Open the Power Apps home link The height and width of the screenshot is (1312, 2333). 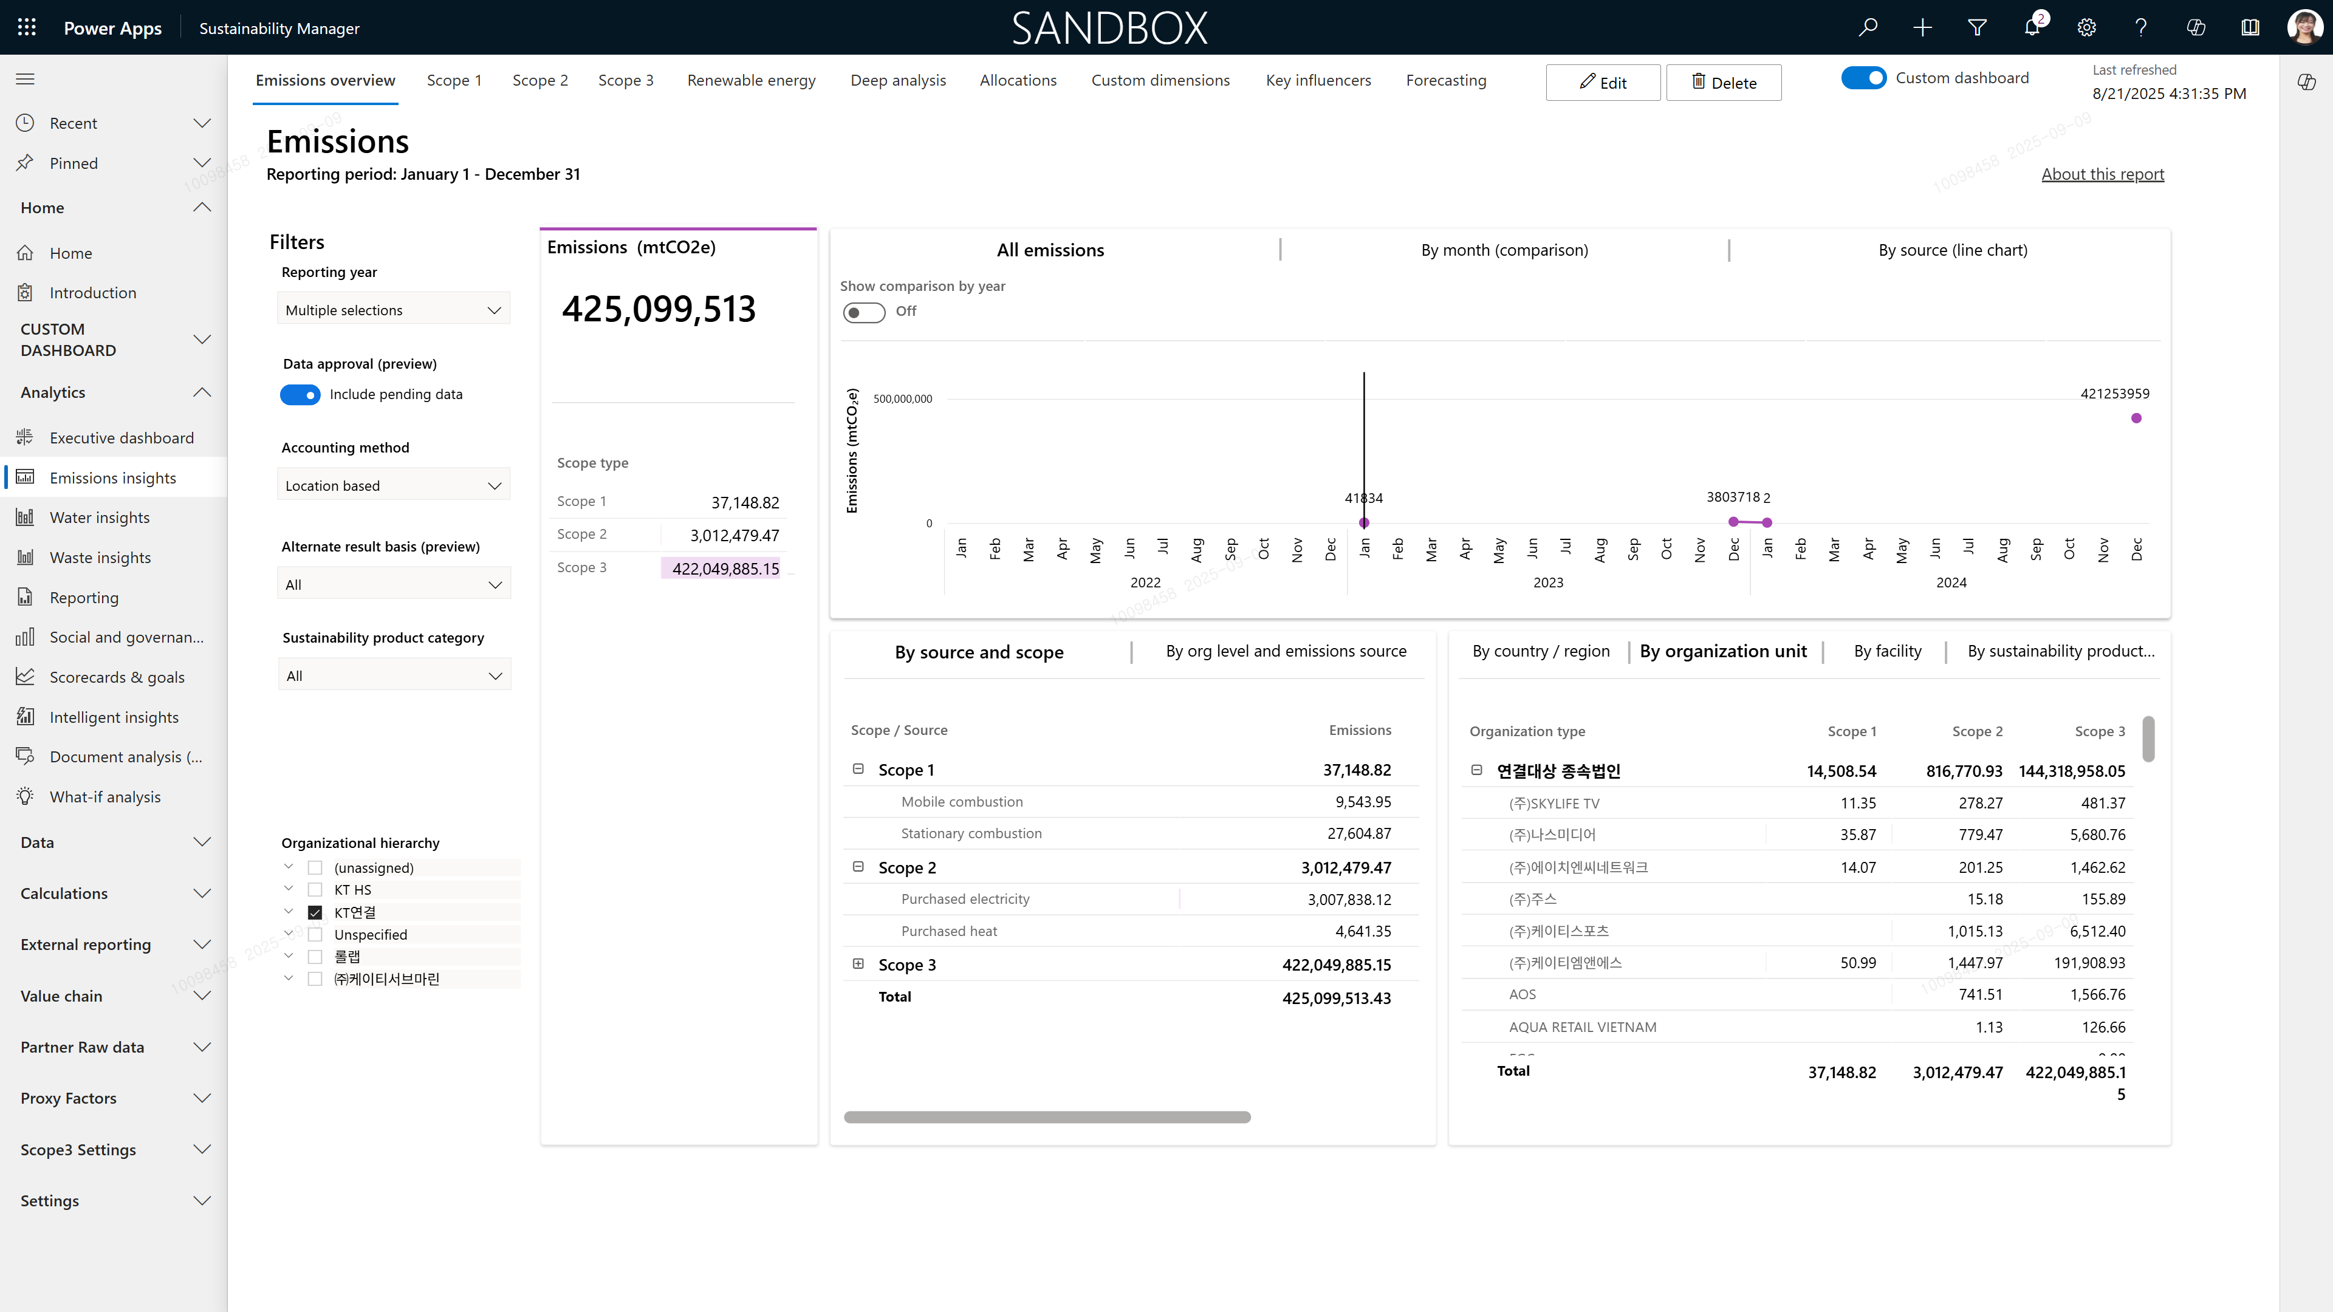click(112, 28)
